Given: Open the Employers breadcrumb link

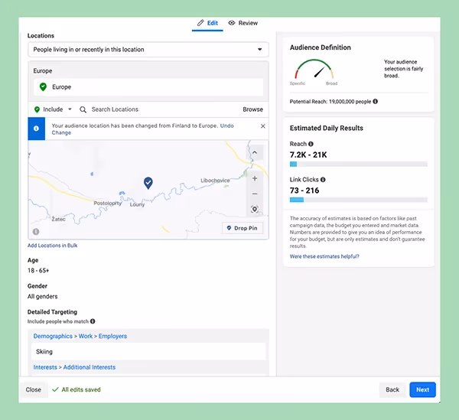Looking at the screenshot, I should 112,336.
